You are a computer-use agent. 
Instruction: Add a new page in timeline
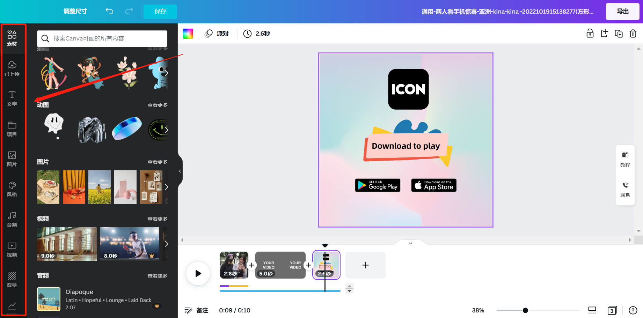tap(365, 265)
